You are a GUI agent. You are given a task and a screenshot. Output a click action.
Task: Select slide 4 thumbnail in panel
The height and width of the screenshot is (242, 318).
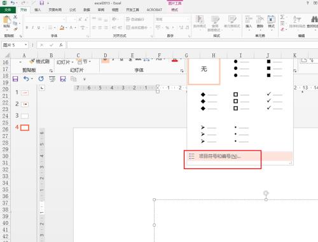pos(25,128)
